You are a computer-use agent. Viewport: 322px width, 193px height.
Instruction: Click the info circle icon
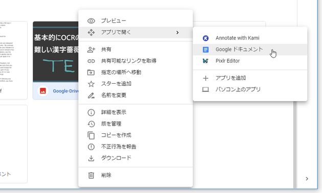coord(91,112)
